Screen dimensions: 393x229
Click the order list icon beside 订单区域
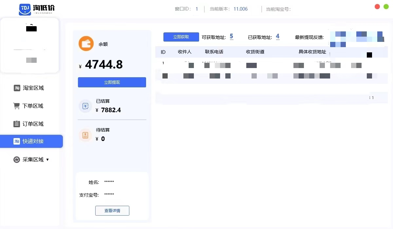click(x=16, y=124)
